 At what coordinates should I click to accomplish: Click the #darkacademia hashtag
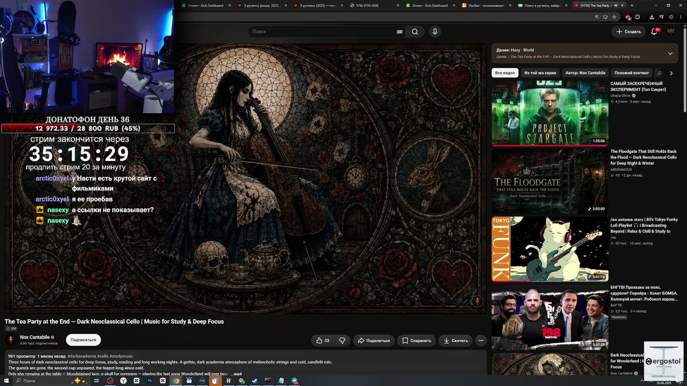tap(81, 356)
